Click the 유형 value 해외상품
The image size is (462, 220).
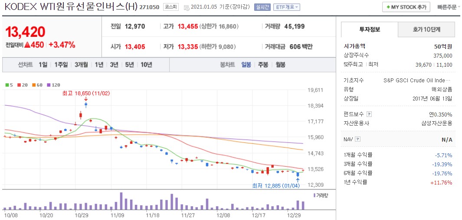pos(442,89)
